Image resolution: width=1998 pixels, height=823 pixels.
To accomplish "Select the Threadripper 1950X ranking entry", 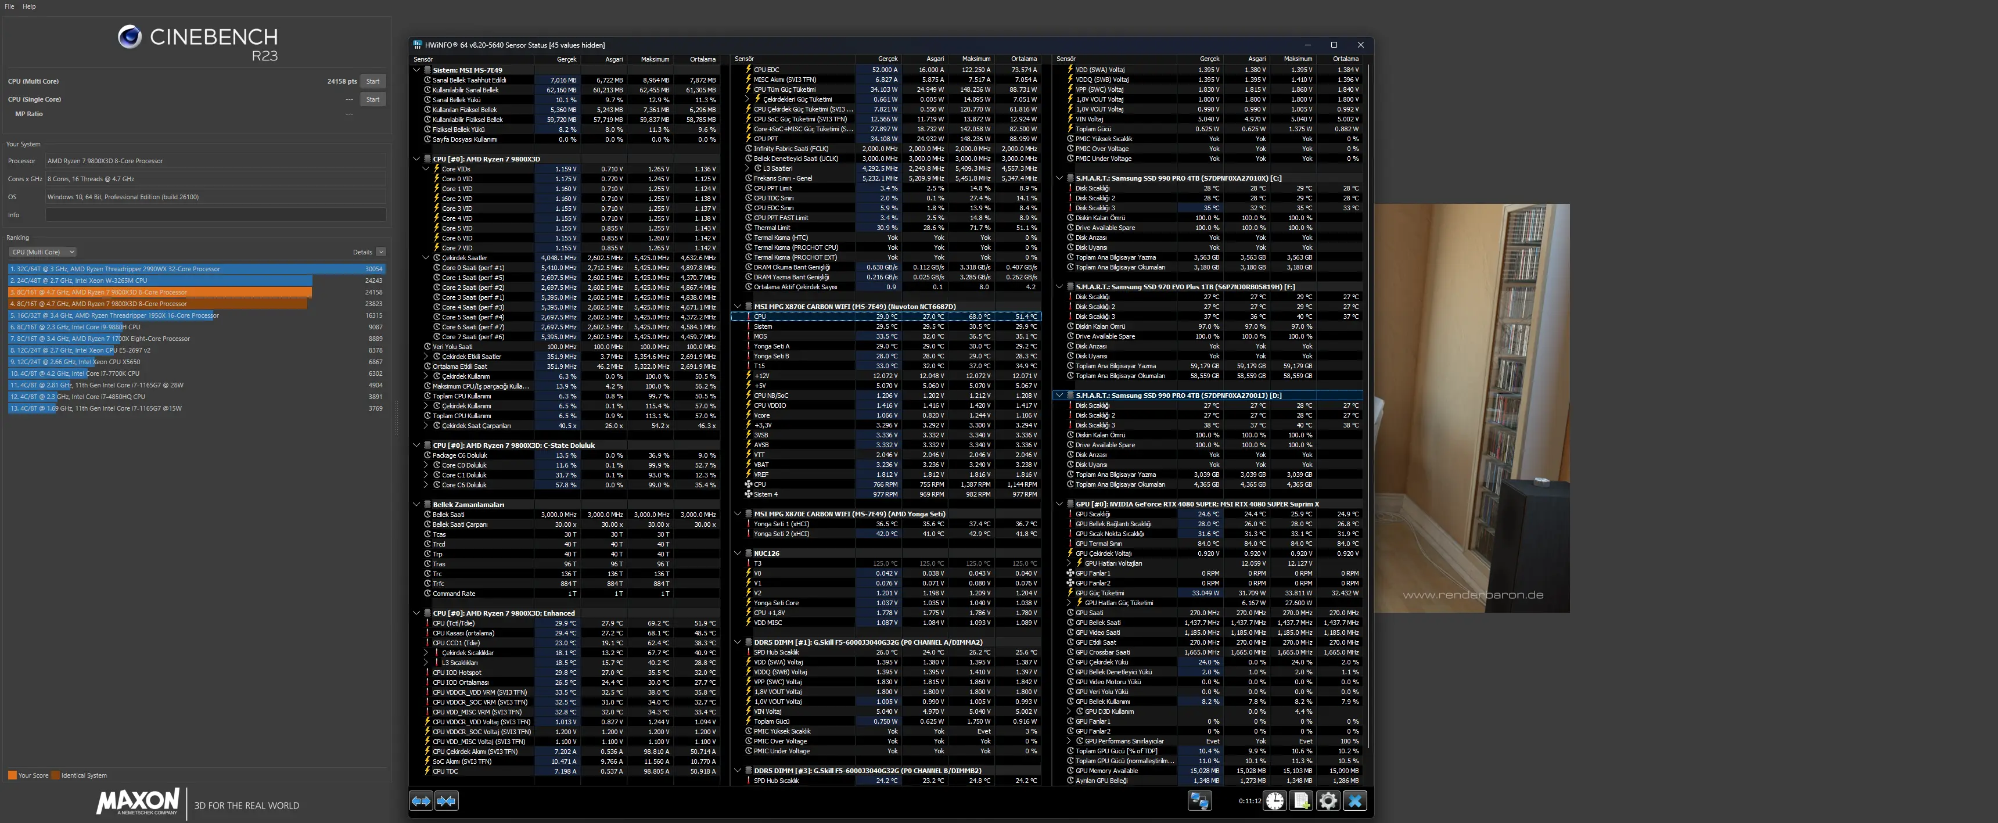I will coord(196,316).
